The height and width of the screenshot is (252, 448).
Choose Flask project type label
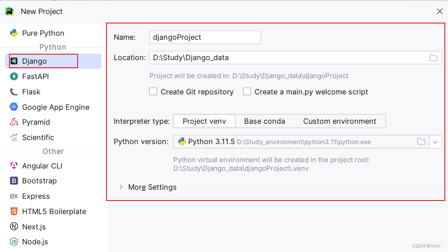tap(31, 92)
